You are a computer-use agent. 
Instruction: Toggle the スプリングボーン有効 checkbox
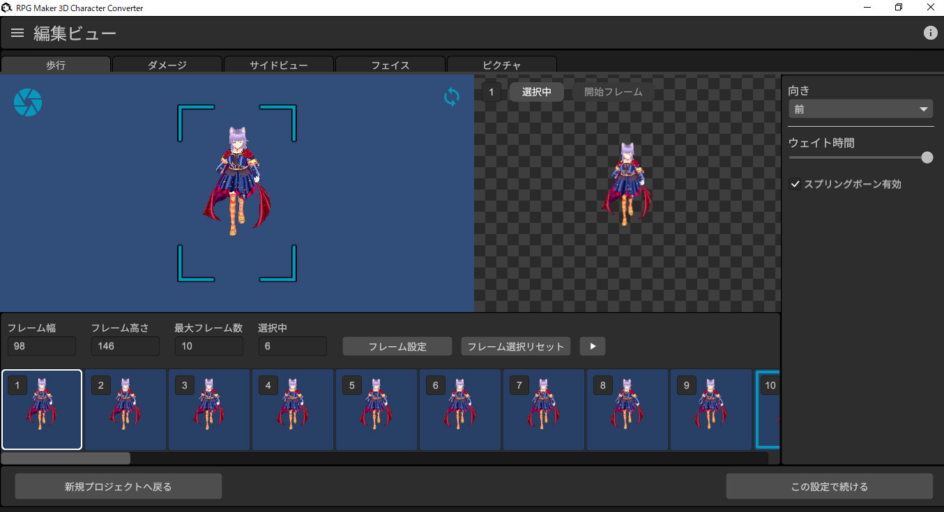click(795, 184)
